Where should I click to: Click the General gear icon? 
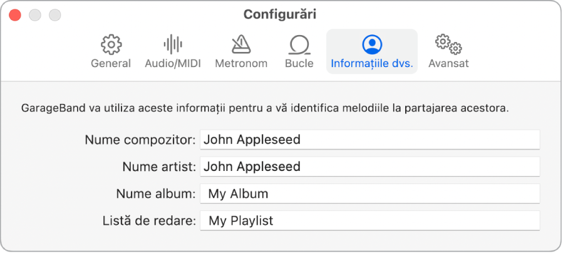(x=111, y=44)
